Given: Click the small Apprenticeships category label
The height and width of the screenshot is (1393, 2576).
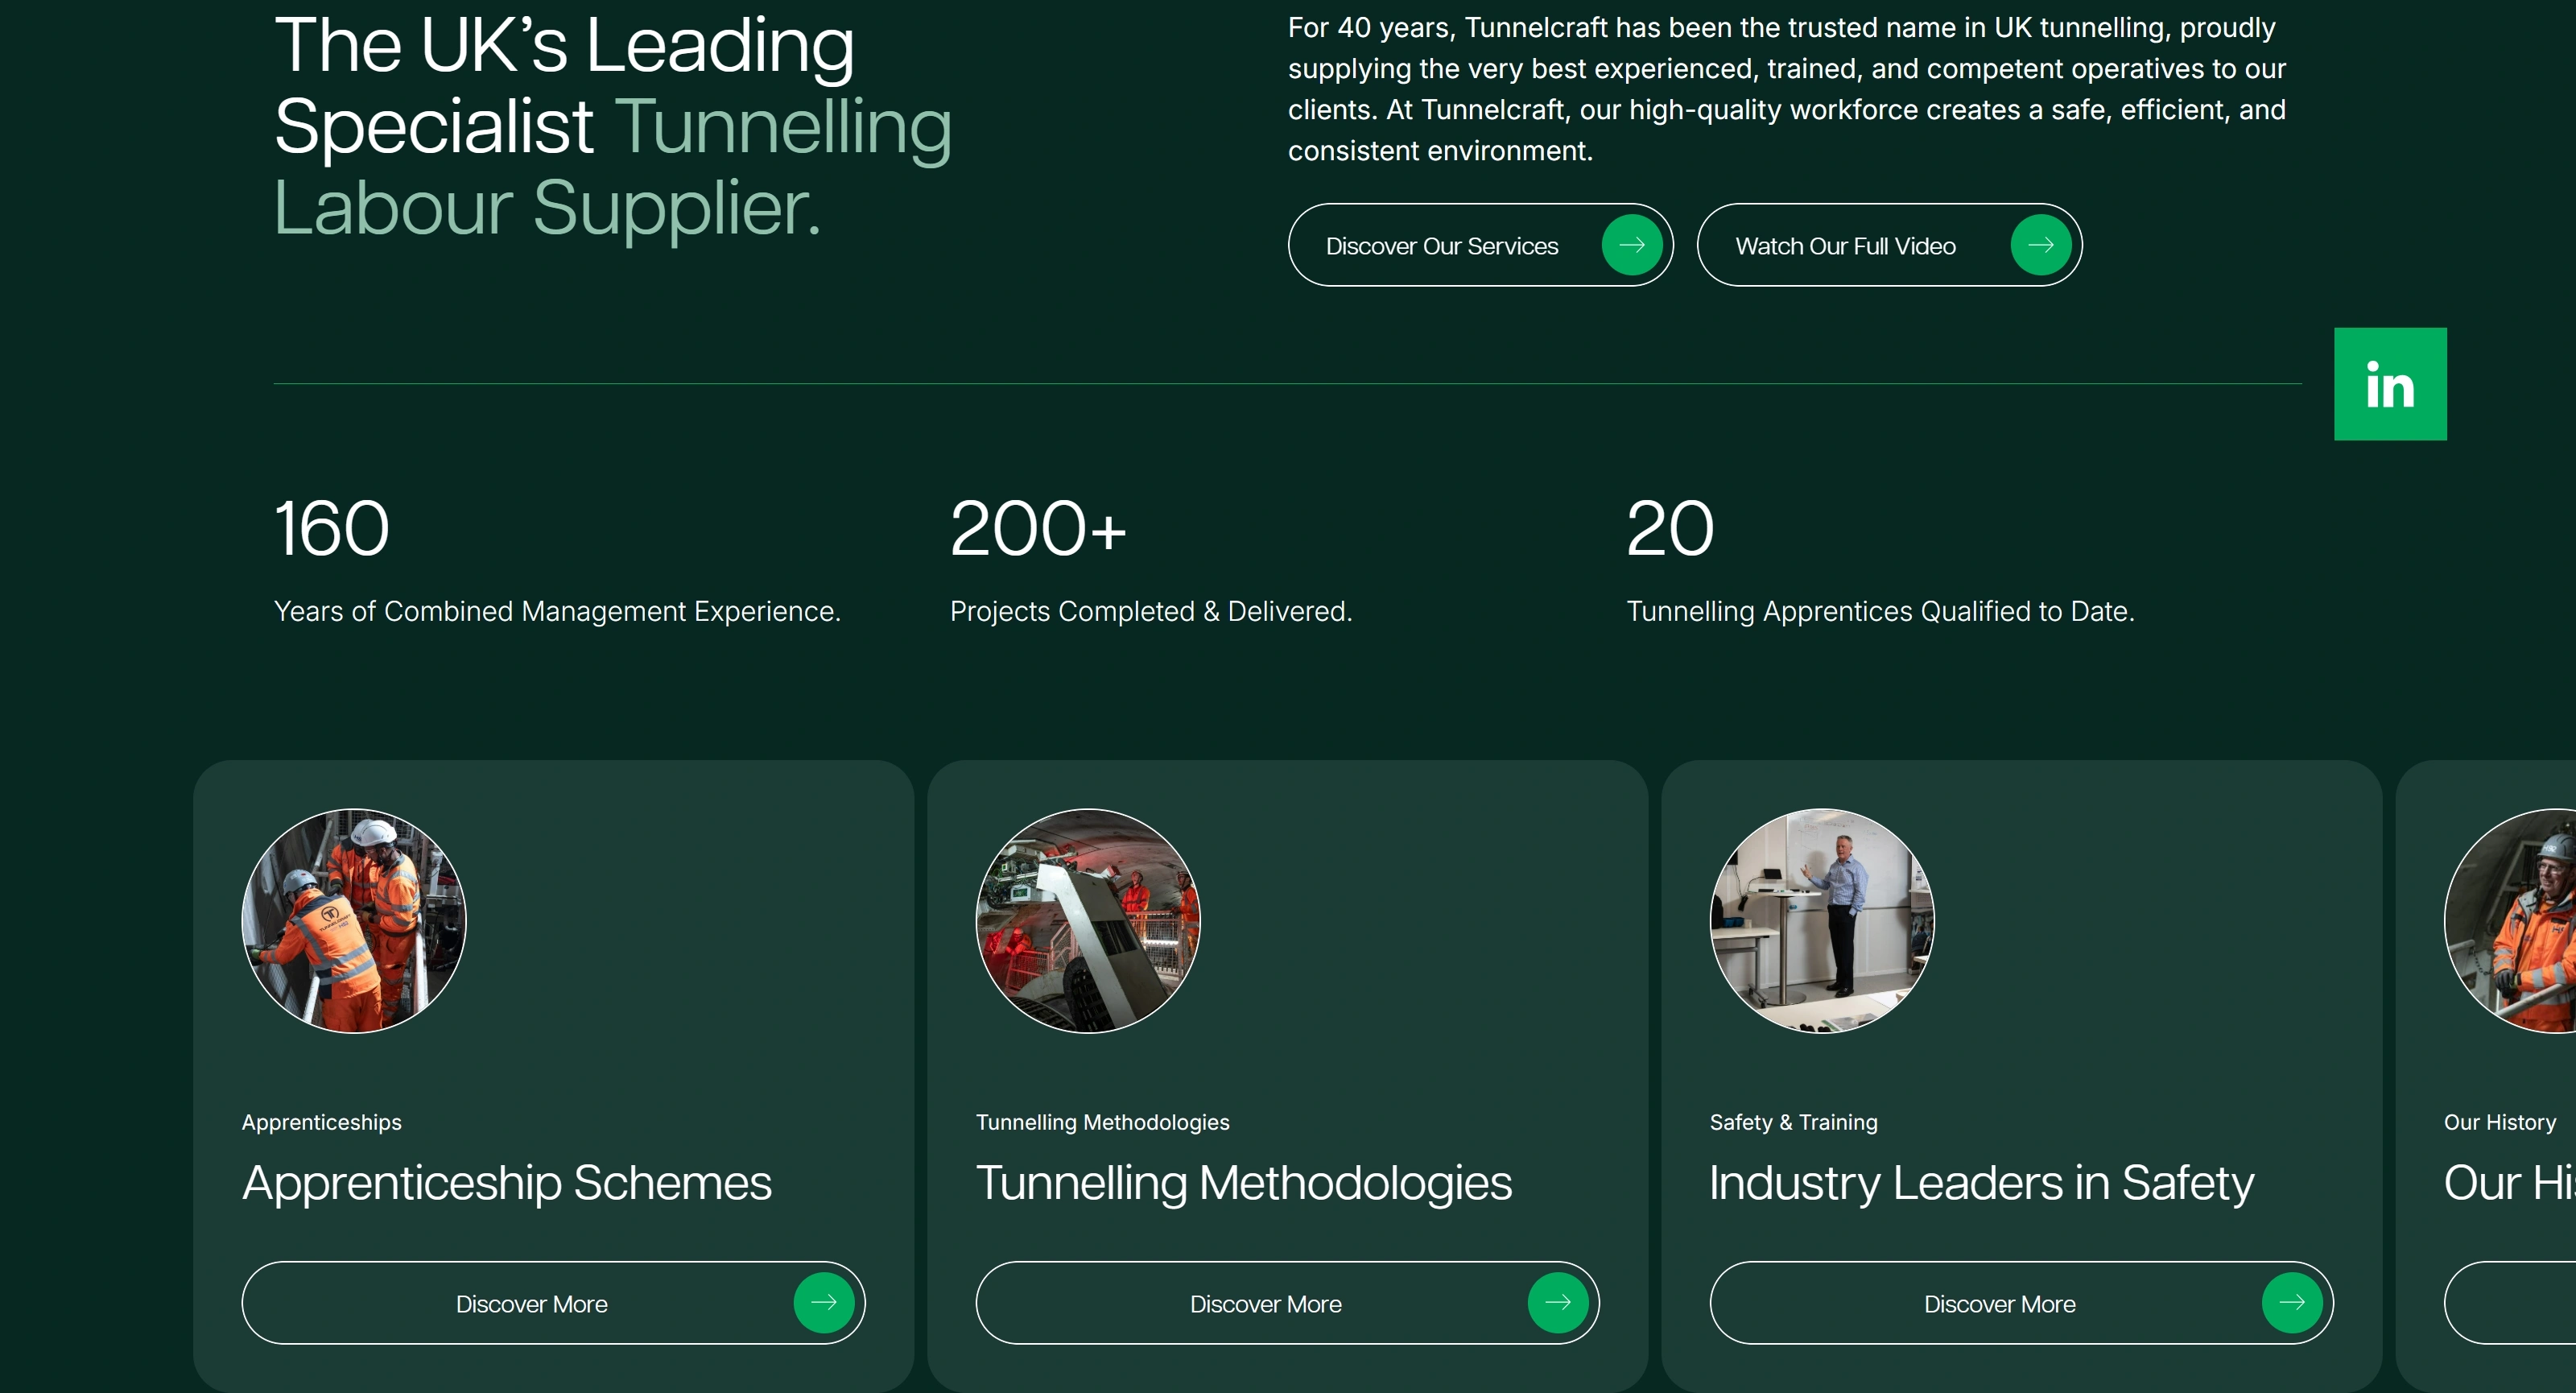Looking at the screenshot, I should point(322,1122).
